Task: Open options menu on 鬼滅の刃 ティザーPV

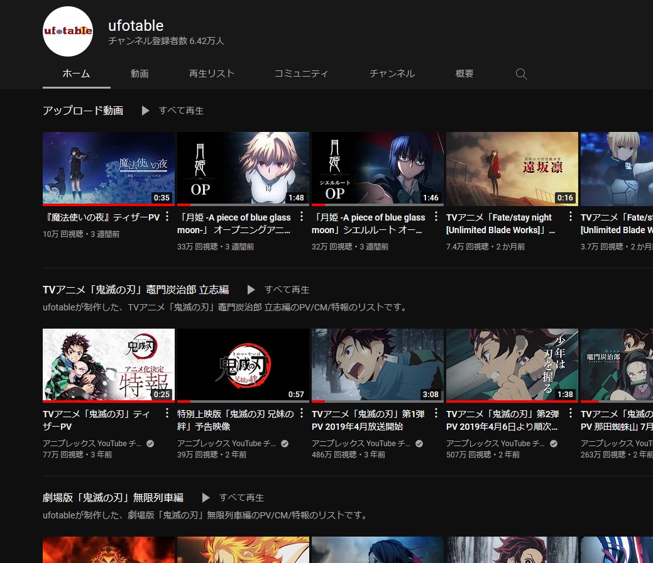Action: [167, 412]
